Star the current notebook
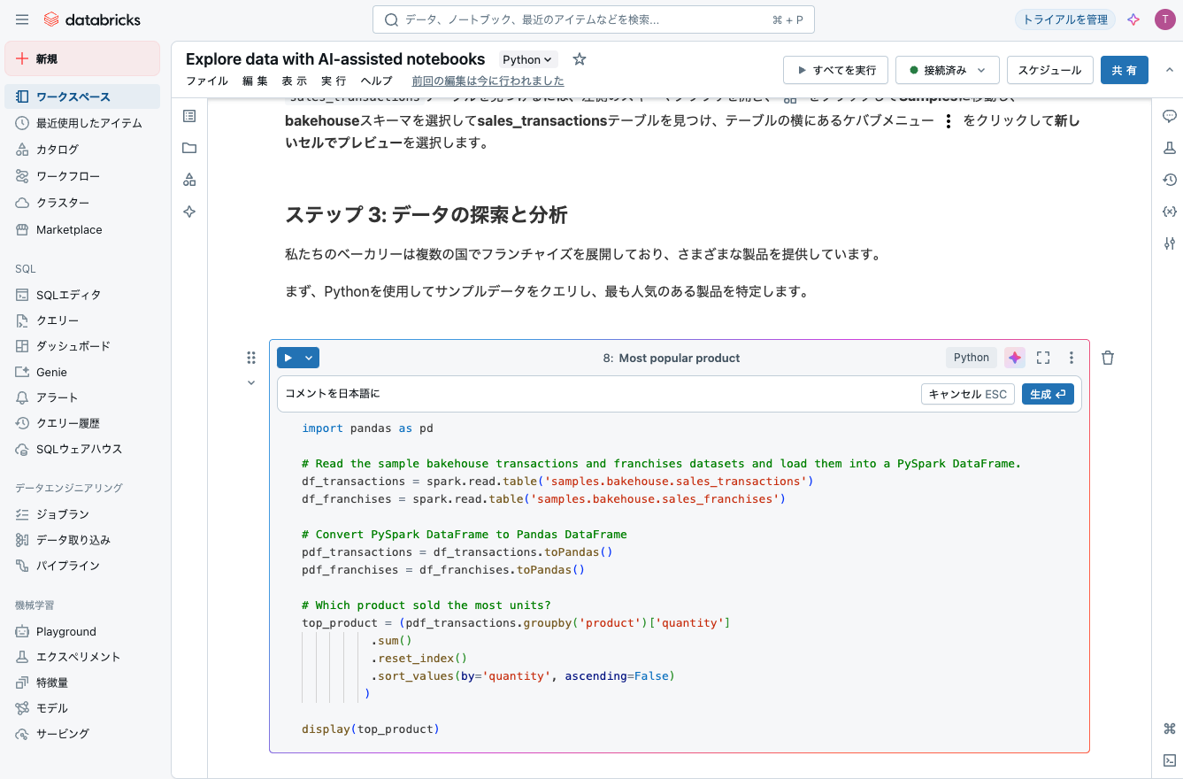Screen dimensions: 1183x779 [x=579, y=59]
